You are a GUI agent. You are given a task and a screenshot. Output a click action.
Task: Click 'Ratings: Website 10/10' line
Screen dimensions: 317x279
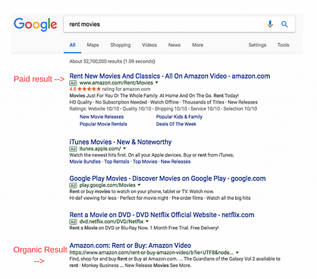163,109
